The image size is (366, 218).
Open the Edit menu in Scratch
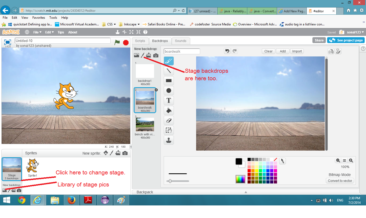tap(49, 32)
